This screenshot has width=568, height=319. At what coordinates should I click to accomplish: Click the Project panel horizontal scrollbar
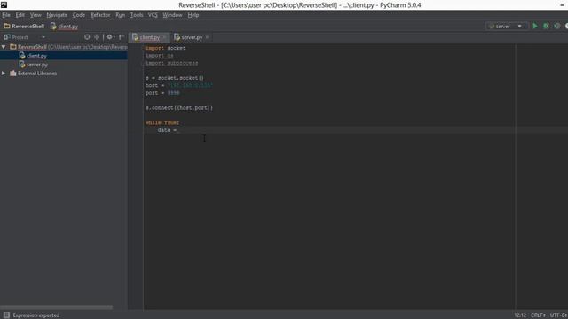click(x=56, y=307)
